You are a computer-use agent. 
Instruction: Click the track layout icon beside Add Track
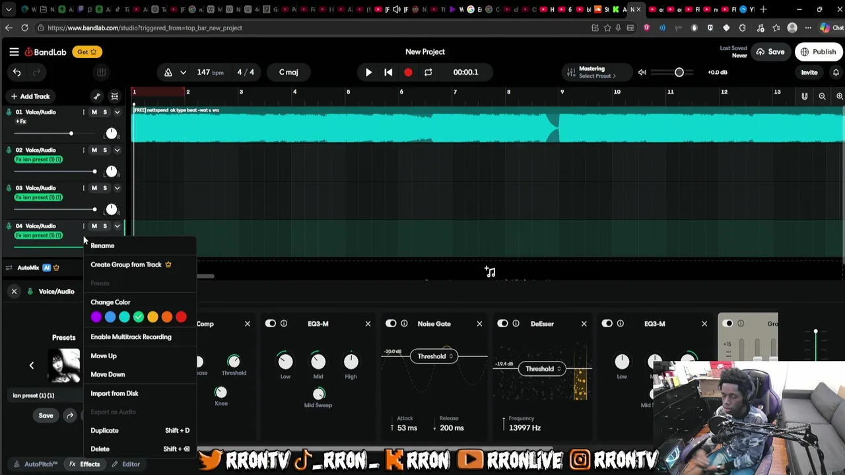tap(114, 96)
